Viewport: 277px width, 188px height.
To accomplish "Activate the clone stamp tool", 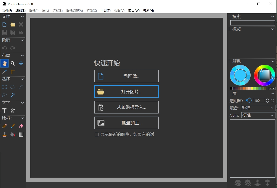I will pos(4,134).
